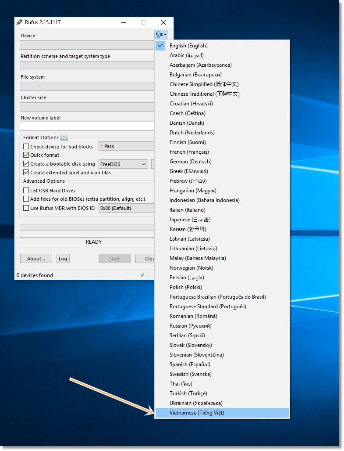Select Arabic language entry
This screenshot has width=344, height=451.
click(x=222, y=55)
